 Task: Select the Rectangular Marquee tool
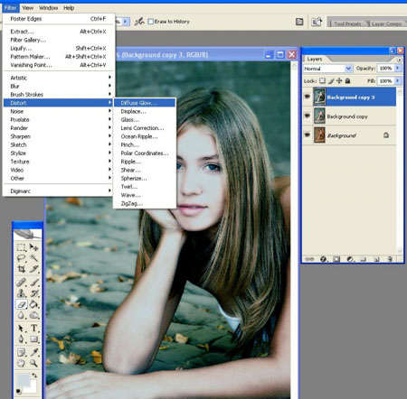click(21, 247)
